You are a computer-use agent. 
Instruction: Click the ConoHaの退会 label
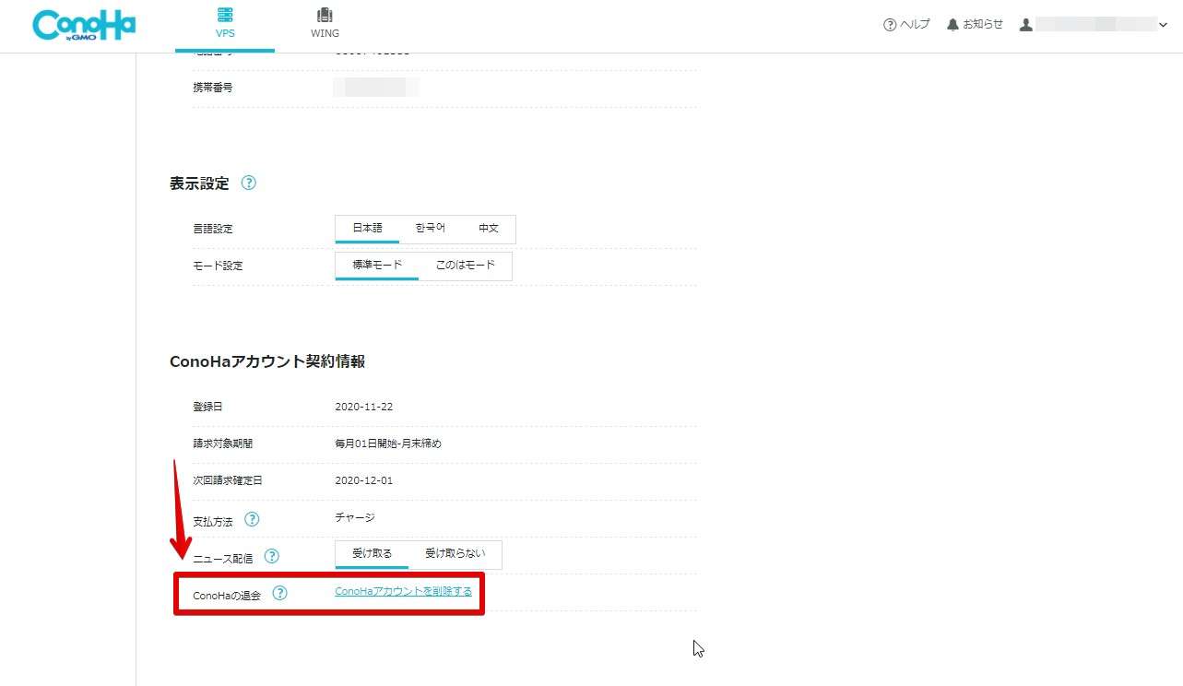[x=227, y=596]
